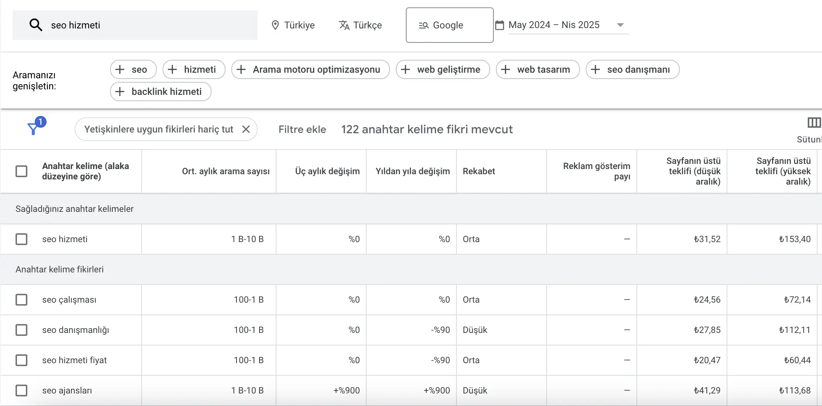The width and height of the screenshot is (822, 406).
Task: Sort by 'Ort. aylık arama sayısı' column
Action: tap(226, 171)
